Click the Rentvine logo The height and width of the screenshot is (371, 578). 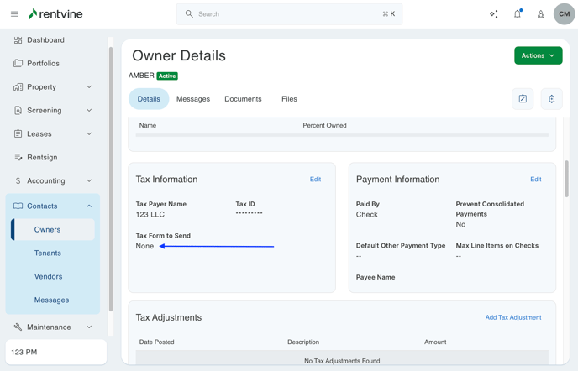pyautogui.click(x=55, y=14)
